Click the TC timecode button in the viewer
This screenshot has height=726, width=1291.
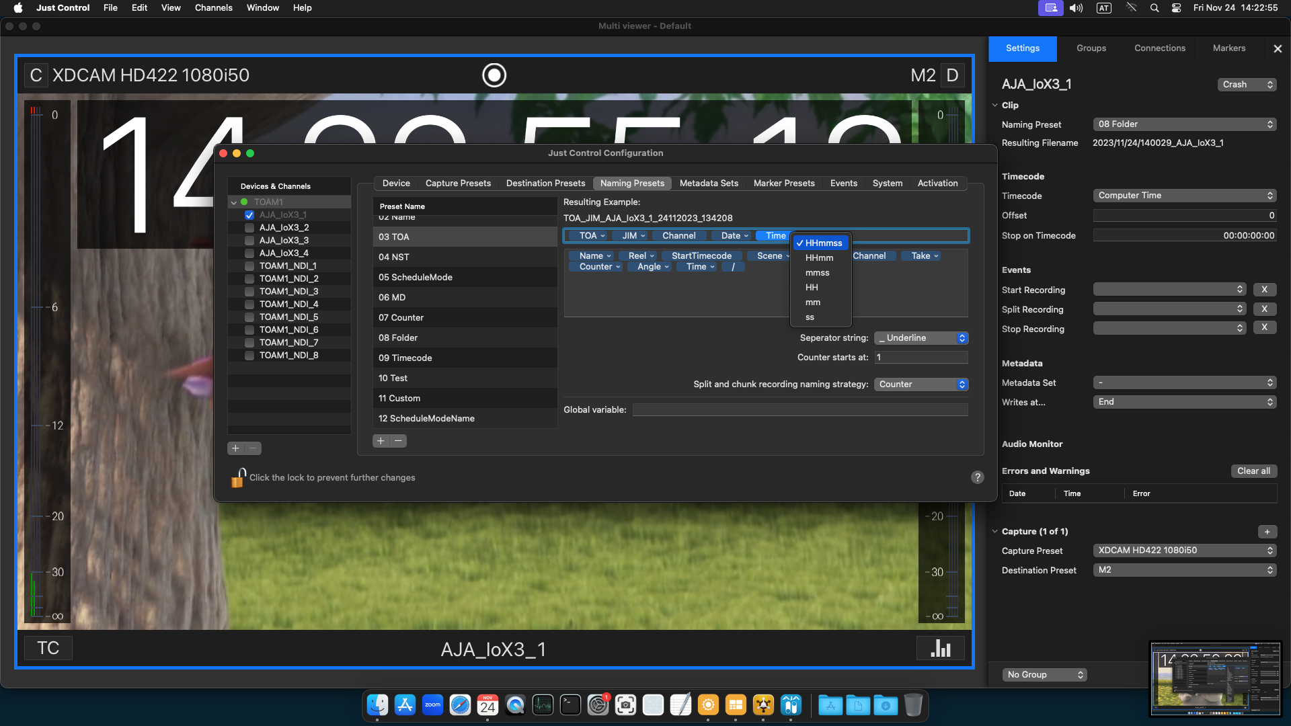pyautogui.click(x=48, y=649)
